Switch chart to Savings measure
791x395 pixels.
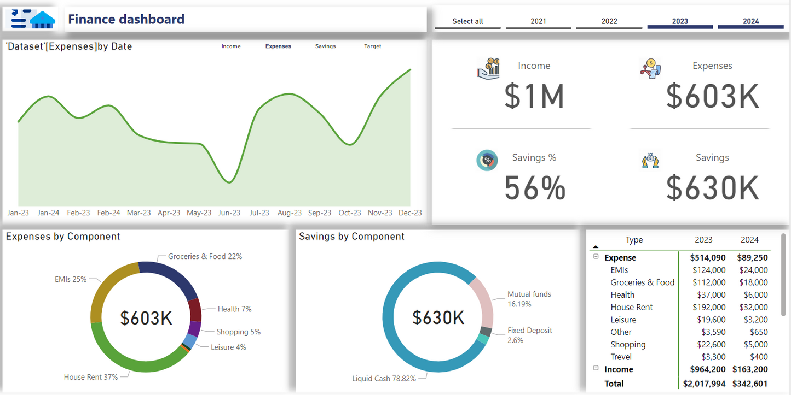[325, 46]
